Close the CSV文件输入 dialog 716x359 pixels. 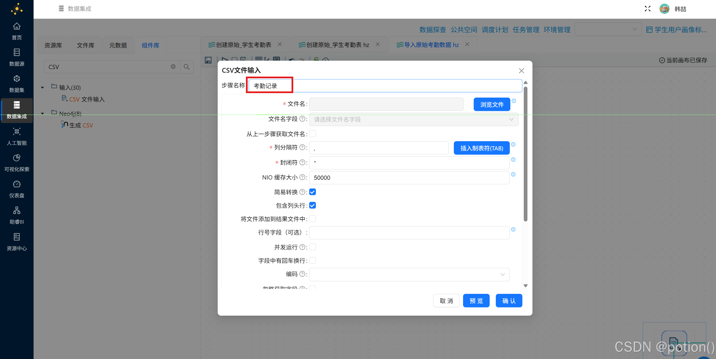coord(521,71)
